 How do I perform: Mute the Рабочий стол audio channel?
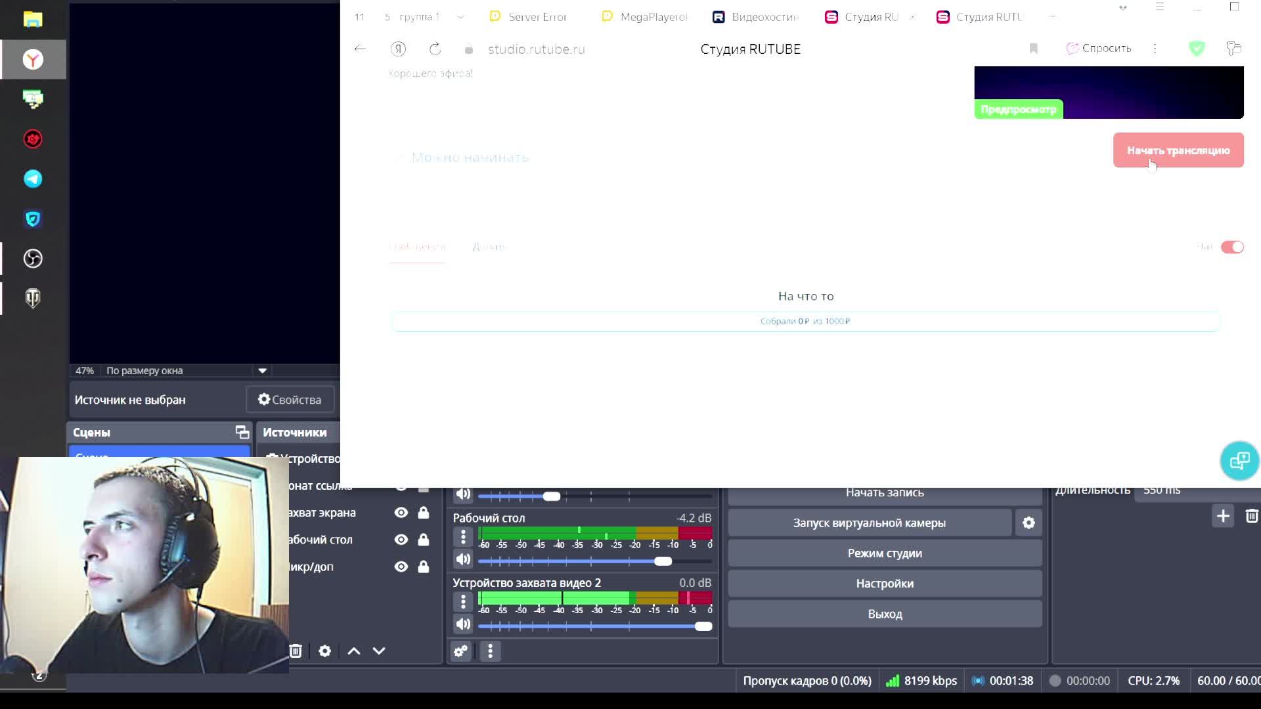[x=463, y=559]
